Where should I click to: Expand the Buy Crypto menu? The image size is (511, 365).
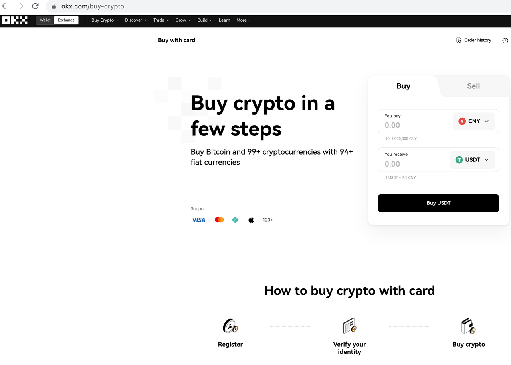pyautogui.click(x=105, y=20)
